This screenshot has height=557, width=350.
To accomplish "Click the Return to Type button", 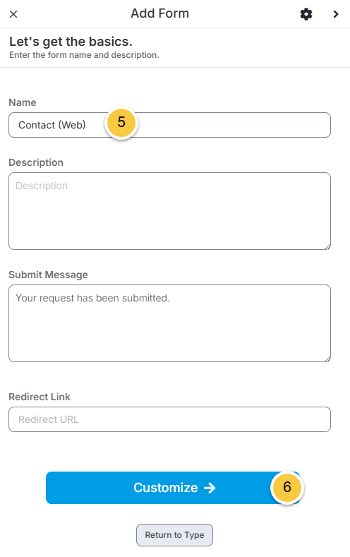I will pos(174,535).
